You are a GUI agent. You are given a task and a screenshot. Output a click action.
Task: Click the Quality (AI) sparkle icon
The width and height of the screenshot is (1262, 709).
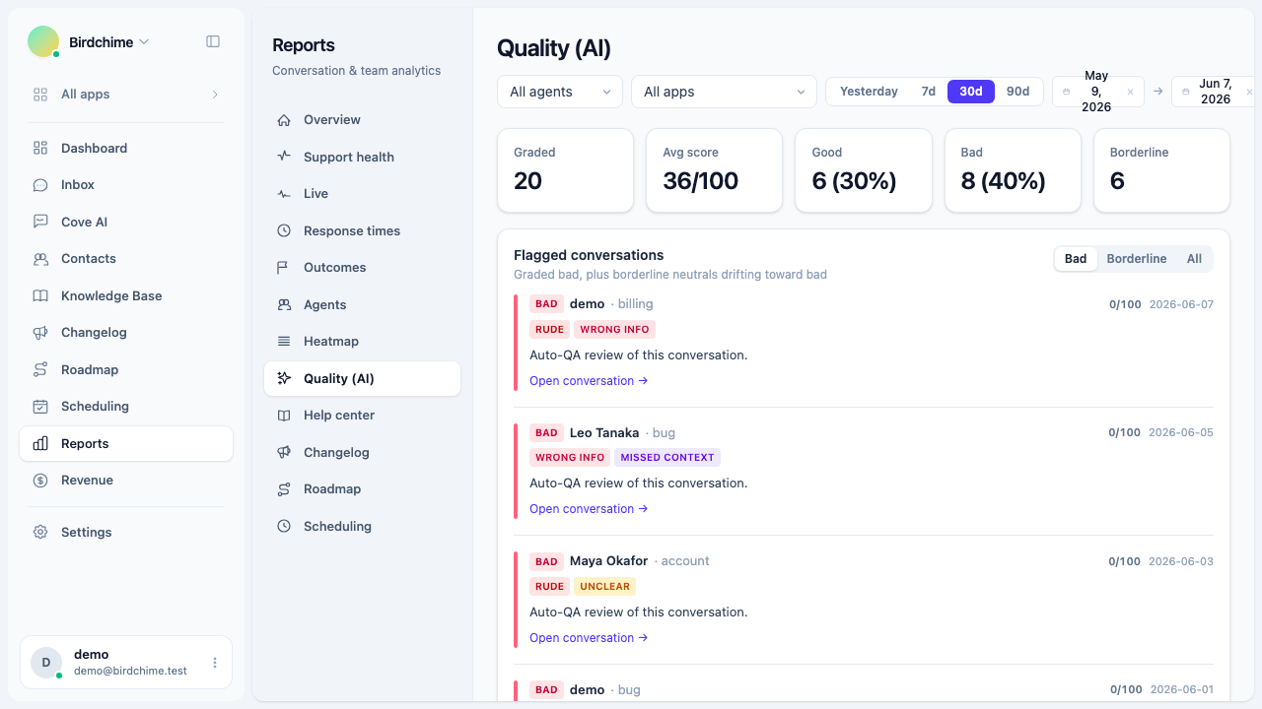point(284,378)
